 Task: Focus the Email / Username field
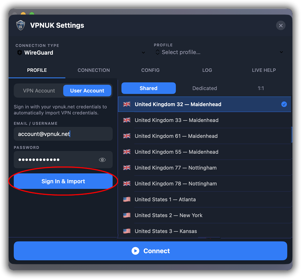pos(63,134)
